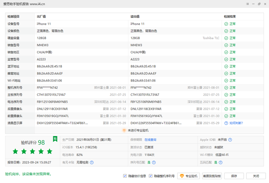The height and width of the screenshot is (183, 269).
Task: Click help icon beside 五码匹配
Action: pyautogui.click(x=220, y=162)
